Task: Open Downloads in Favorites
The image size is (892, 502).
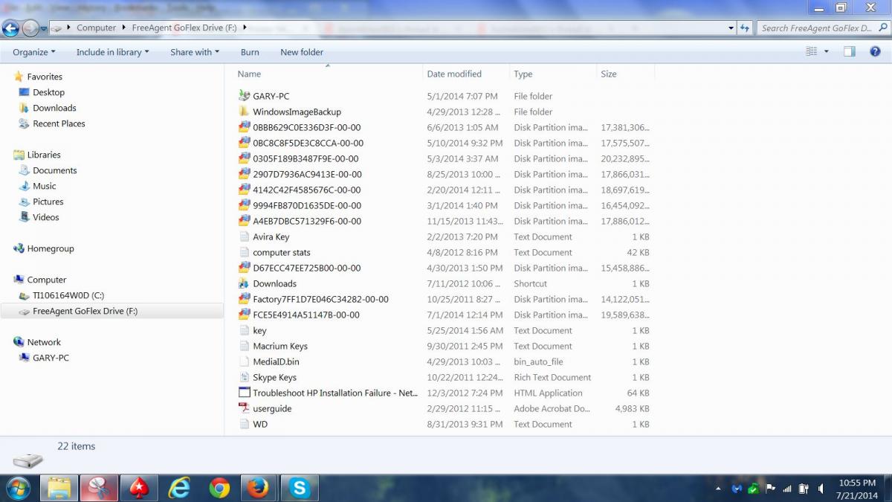Action: tap(54, 108)
